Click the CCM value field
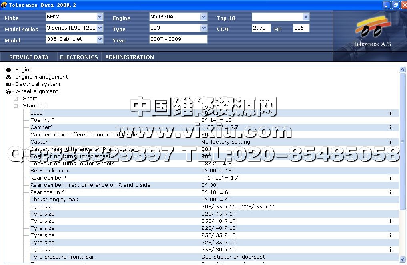 [x=261, y=28]
